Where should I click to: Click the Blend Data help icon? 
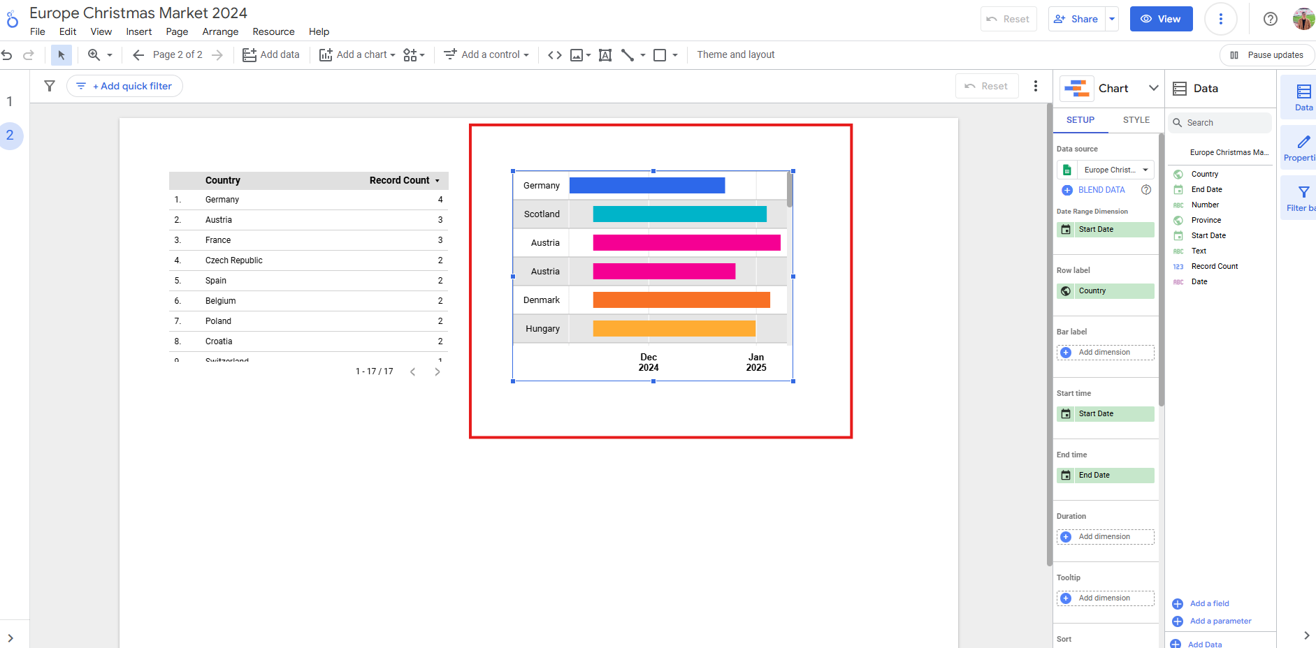point(1146,190)
